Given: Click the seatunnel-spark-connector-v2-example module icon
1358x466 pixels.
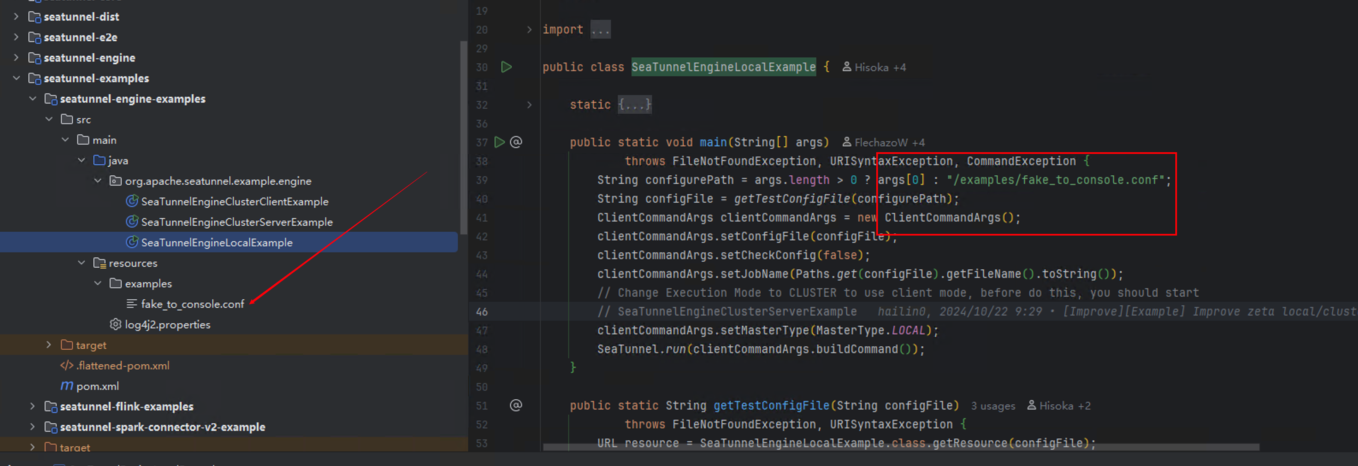Looking at the screenshot, I should 51,427.
